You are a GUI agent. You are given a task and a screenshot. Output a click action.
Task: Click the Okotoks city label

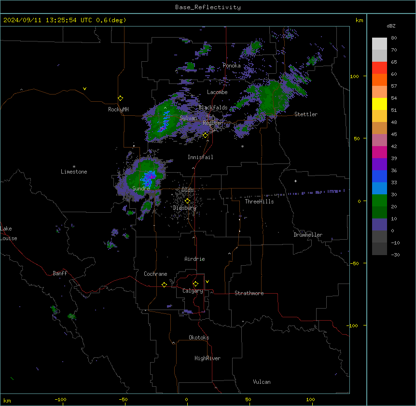(199, 338)
